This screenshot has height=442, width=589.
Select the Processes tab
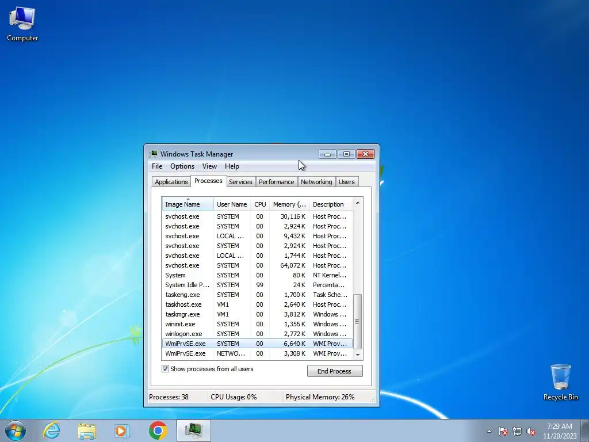click(x=208, y=181)
